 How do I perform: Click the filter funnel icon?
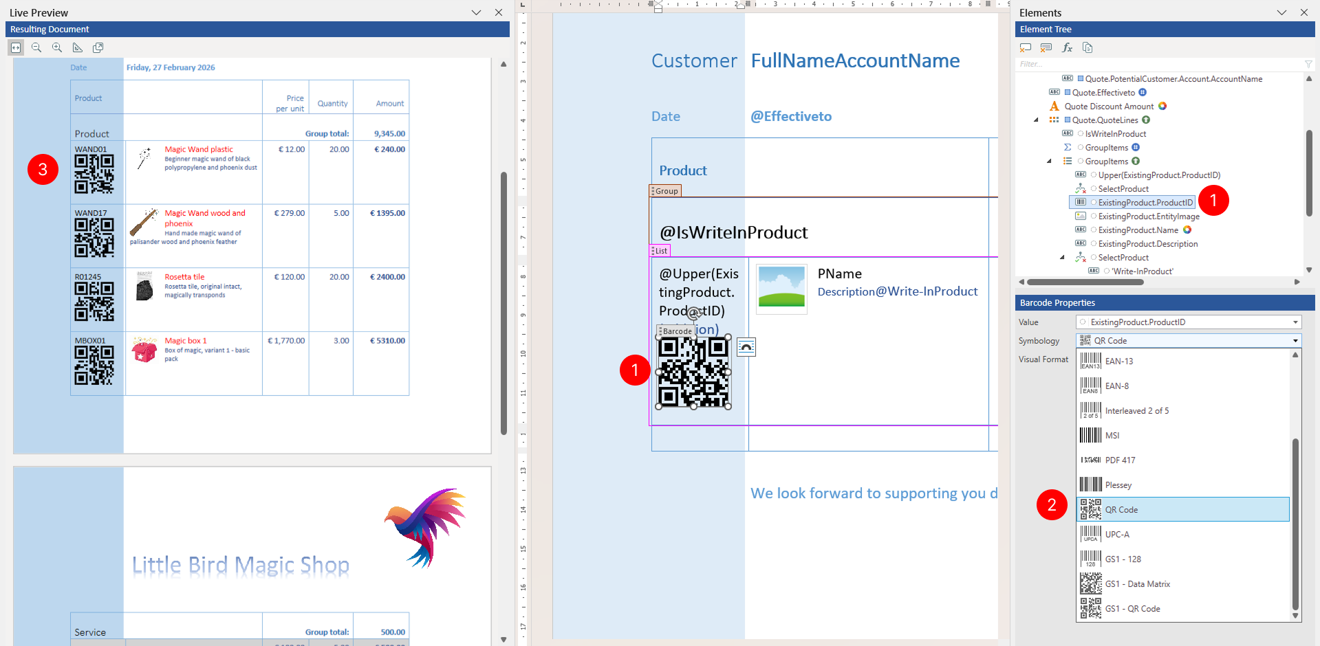point(1308,64)
